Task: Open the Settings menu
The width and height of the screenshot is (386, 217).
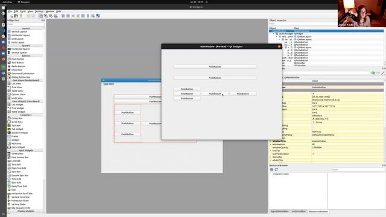Action: pyautogui.click(x=39, y=11)
